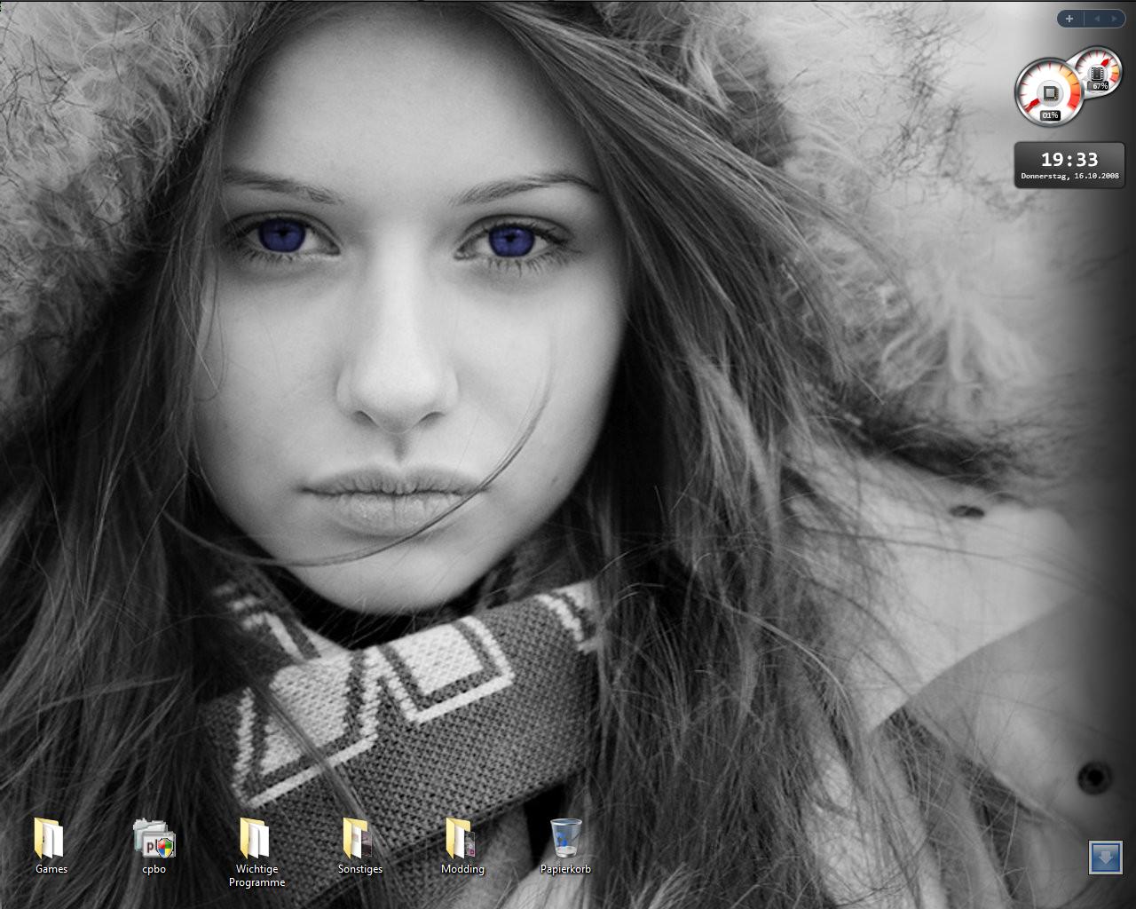Click the 67% memory usage readout
The height and width of the screenshot is (909, 1136).
coord(1100,86)
